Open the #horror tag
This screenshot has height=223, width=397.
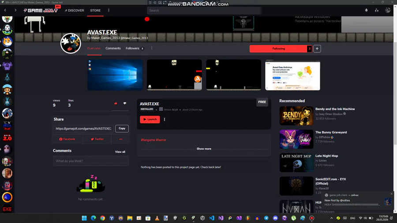tap(161, 140)
